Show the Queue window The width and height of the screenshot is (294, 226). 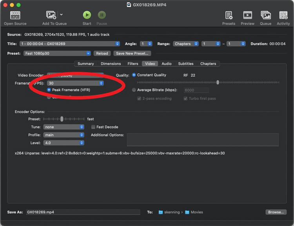point(265,18)
